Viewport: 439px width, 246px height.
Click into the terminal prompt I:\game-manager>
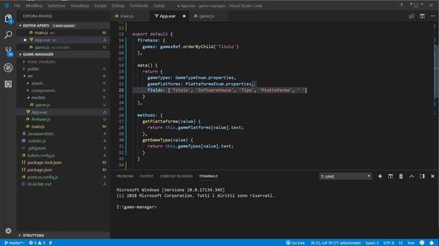[x=137, y=207]
